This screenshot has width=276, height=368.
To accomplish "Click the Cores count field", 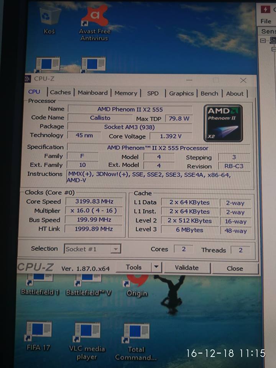I will (184, 249).
